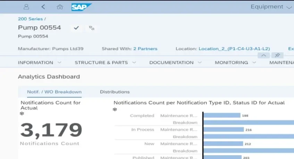The height and width of the screenshot is (159, 294).
Task: Click the In Process Maintenance R... bar with 216
Action: [x=224, y=130]
